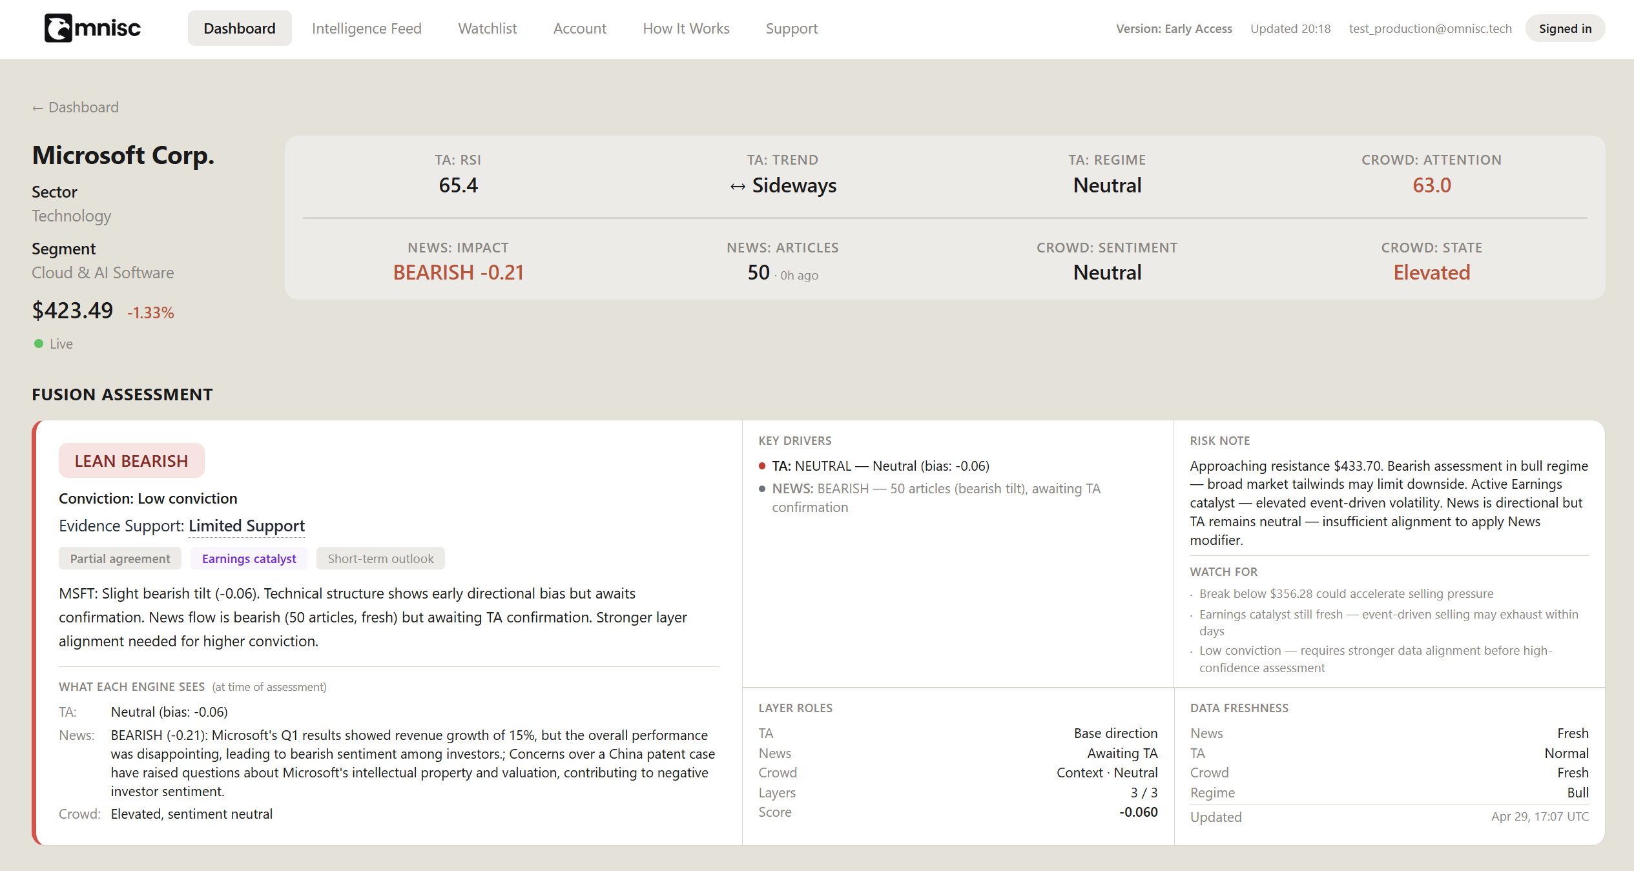
Task: Select the Earnings catalyst tag
Action: click(x=249, y=558)
